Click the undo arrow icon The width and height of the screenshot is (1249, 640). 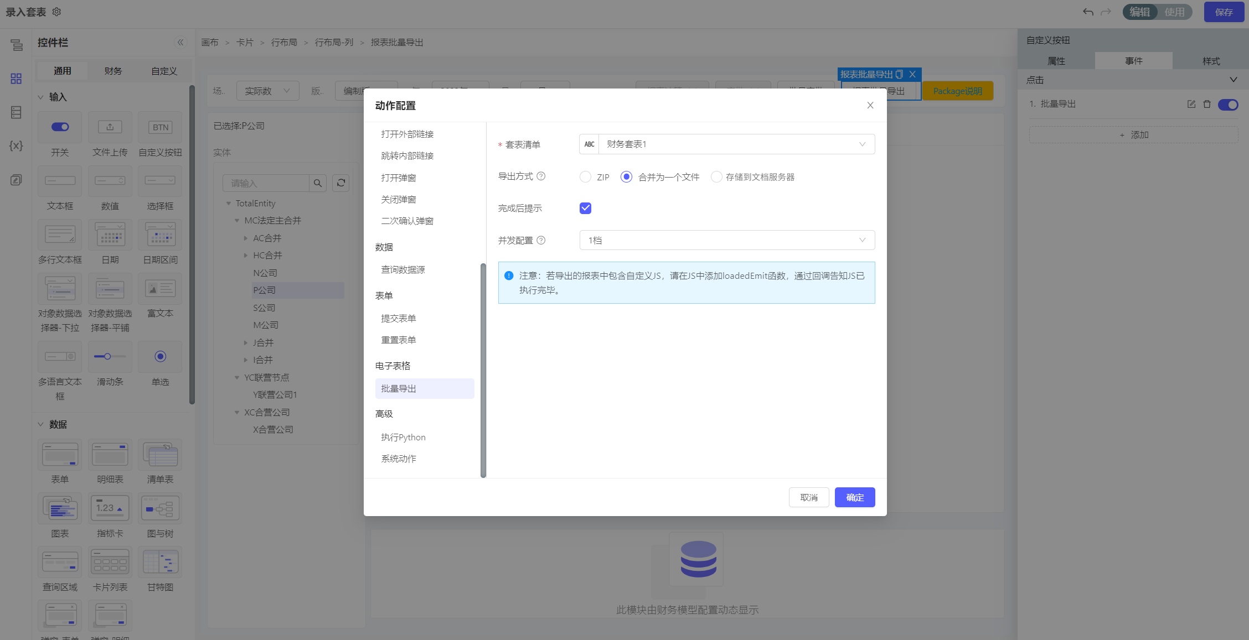pos(1088,12)
